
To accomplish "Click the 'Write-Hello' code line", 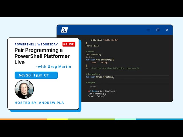I will point(92,46).
